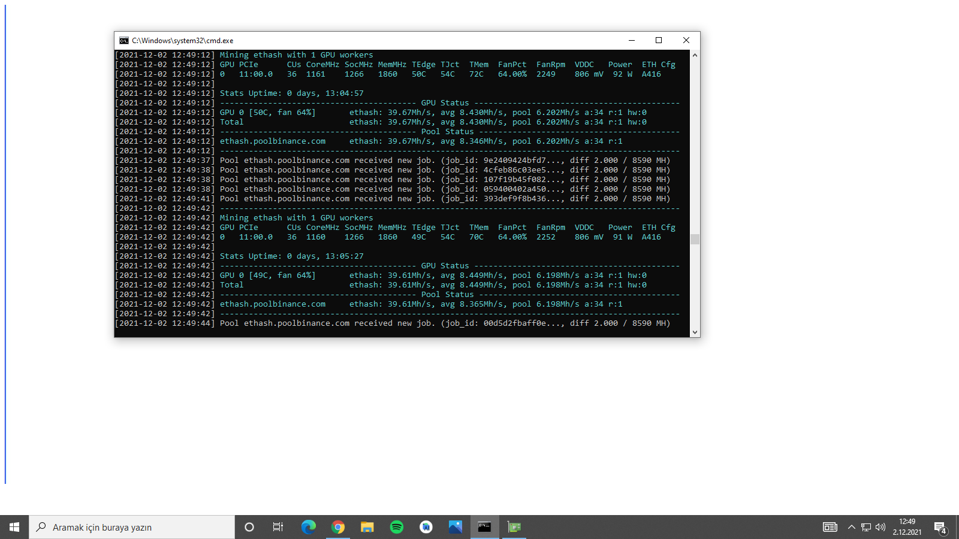959x539 pixels.
Task: Click the cmd.exe window title text
Action: [183, 41]
